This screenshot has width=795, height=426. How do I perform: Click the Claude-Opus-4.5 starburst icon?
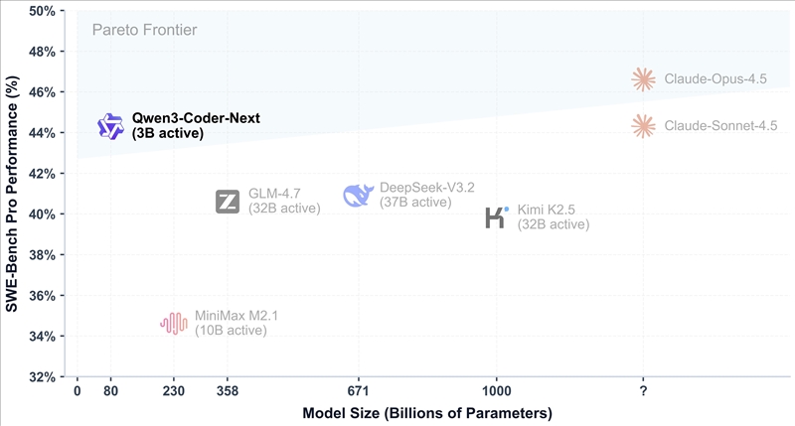coord(644,79)
